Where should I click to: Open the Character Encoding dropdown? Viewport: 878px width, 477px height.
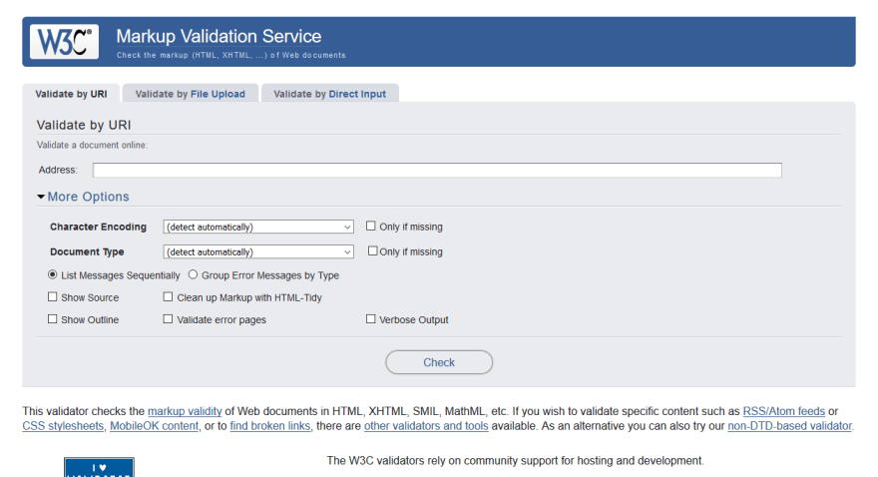[258, 227]
